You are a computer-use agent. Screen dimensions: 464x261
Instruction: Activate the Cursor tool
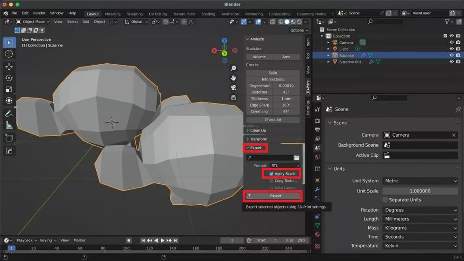pos(9,54)
